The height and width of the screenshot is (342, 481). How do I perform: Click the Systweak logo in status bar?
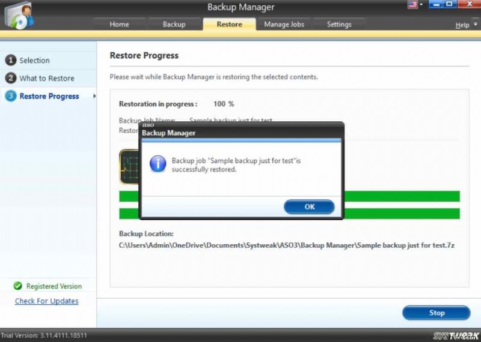456,335
